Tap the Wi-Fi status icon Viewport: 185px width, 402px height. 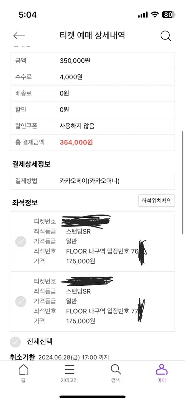click(155, 15)
